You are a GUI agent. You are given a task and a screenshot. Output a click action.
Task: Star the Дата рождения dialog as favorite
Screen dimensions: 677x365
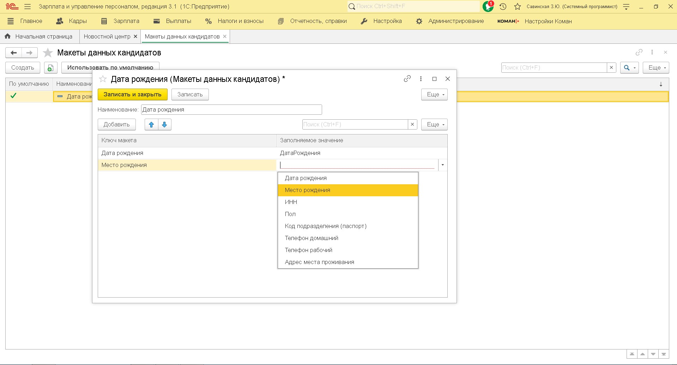[x=103, y=79]
